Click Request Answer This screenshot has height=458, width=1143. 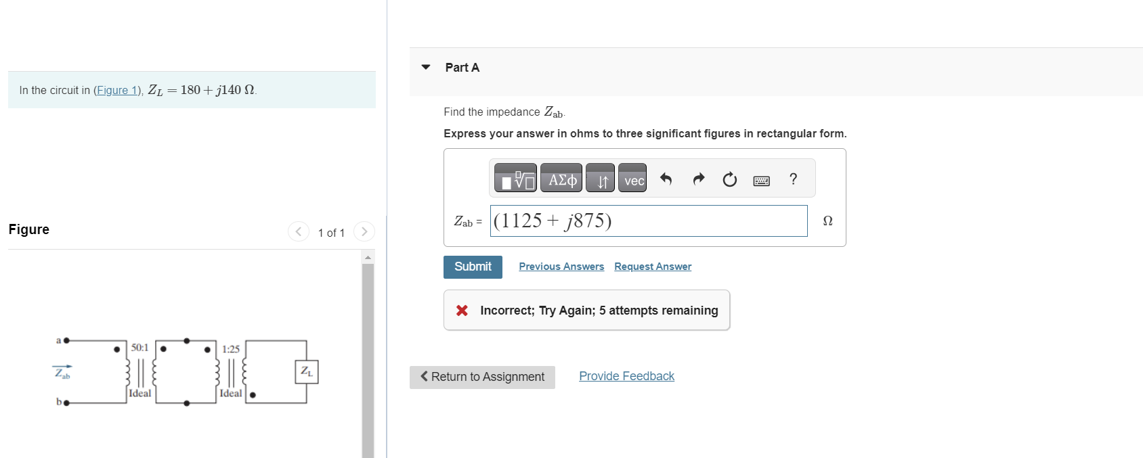[652, 266]
